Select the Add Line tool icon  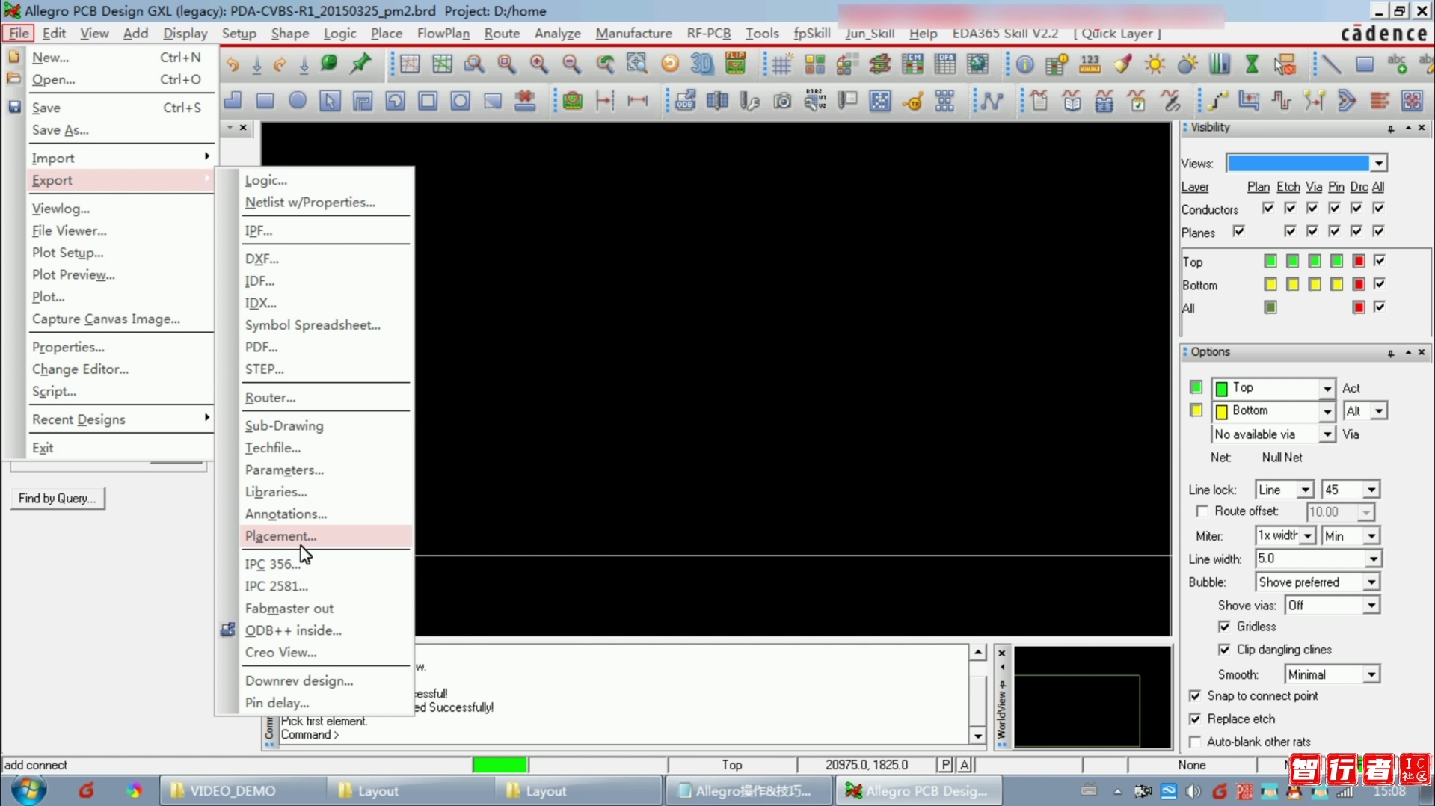tap(1332, 64)
